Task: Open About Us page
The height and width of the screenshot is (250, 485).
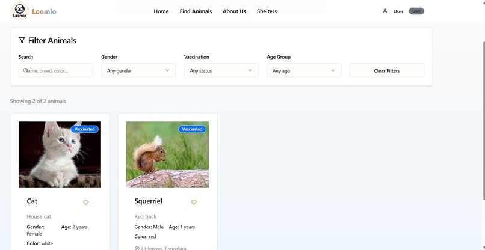Action: pyautogui.click(x=234, y=11)
